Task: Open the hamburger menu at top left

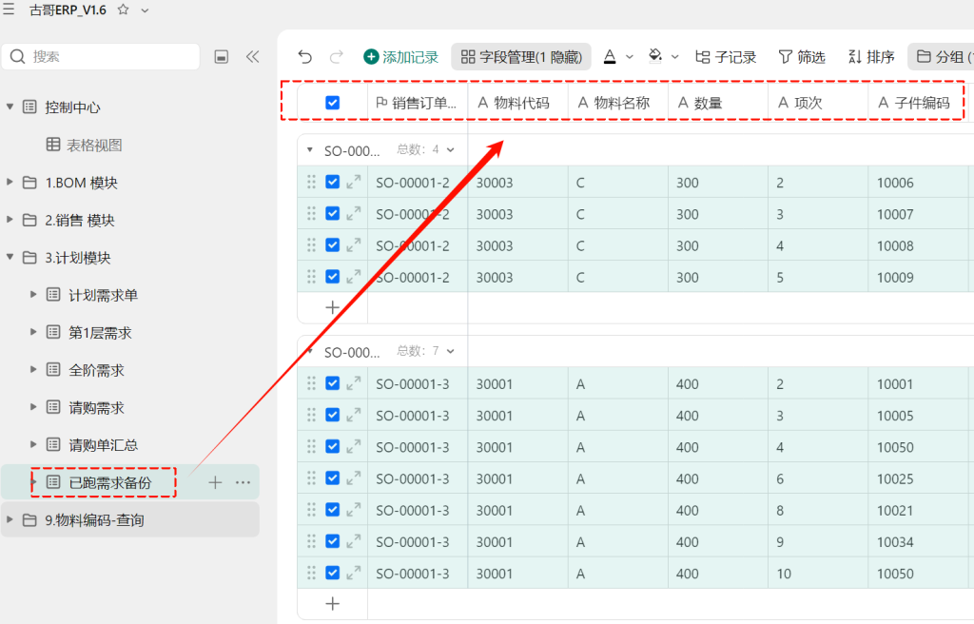Action: pyautogui.click(x=9, y=10)
